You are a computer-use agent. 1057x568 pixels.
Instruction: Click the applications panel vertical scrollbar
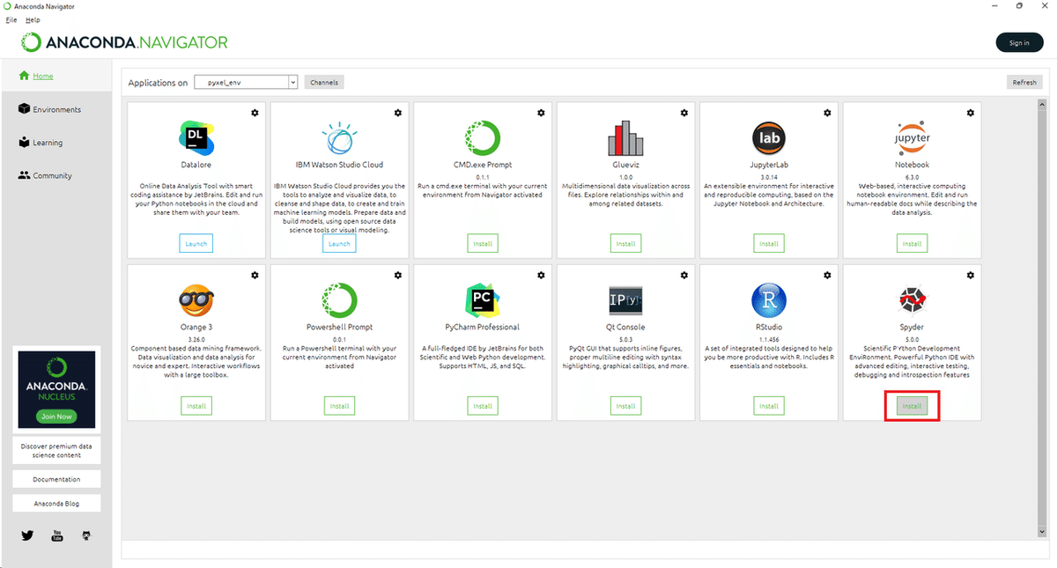click(x=1040, y=317)
